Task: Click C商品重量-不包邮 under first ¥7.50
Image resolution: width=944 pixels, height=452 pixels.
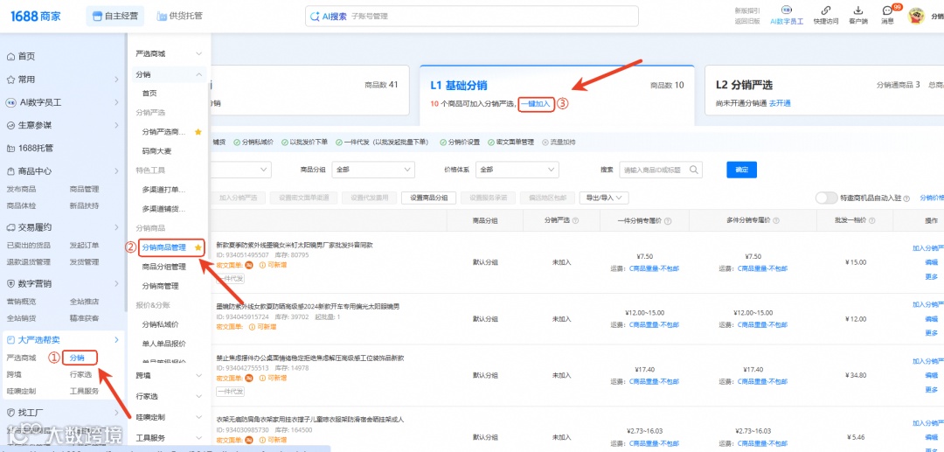Action: coord(655,268)
